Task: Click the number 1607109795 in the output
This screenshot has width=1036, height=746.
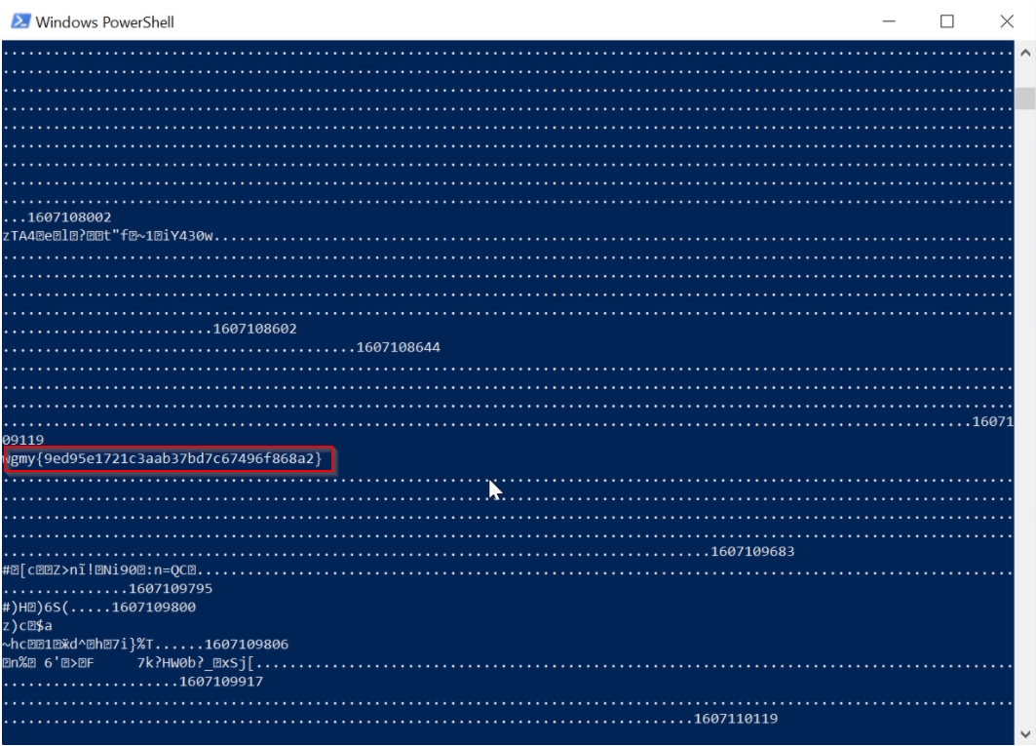Action: (171, 589)
